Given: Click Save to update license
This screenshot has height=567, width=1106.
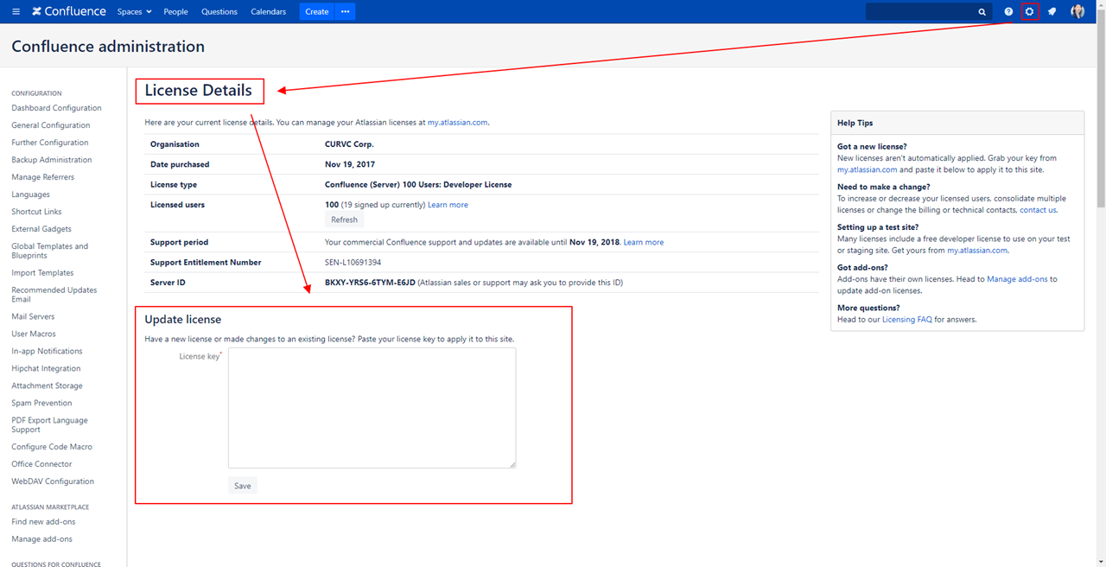Looking at the screenshot, I should 243,486.
